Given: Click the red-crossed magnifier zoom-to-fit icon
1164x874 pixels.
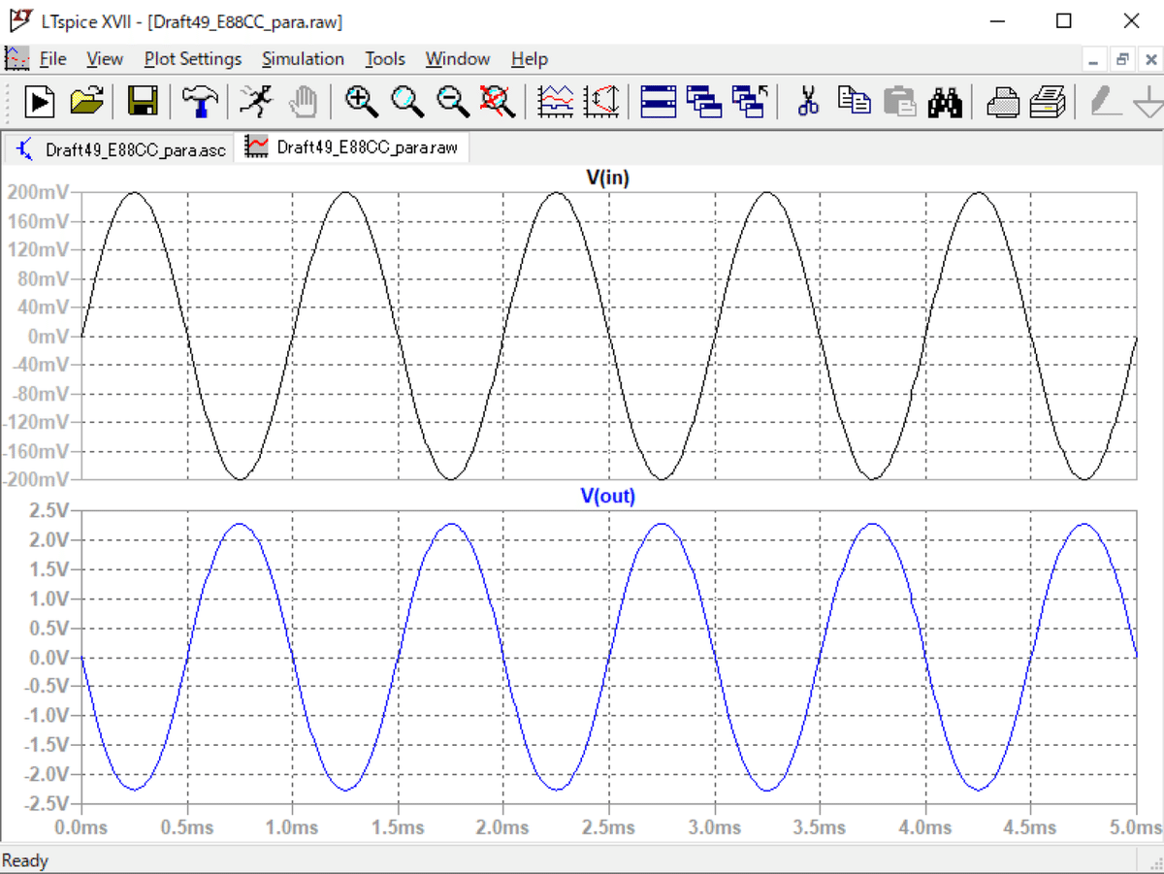Looking at the screenshot, I should coord(498,100).
